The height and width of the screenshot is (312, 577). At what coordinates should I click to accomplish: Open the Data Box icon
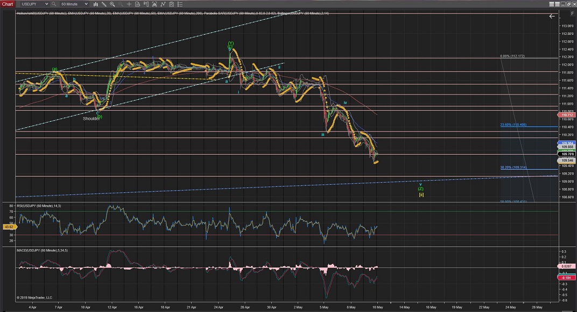[x=138, y=4]
